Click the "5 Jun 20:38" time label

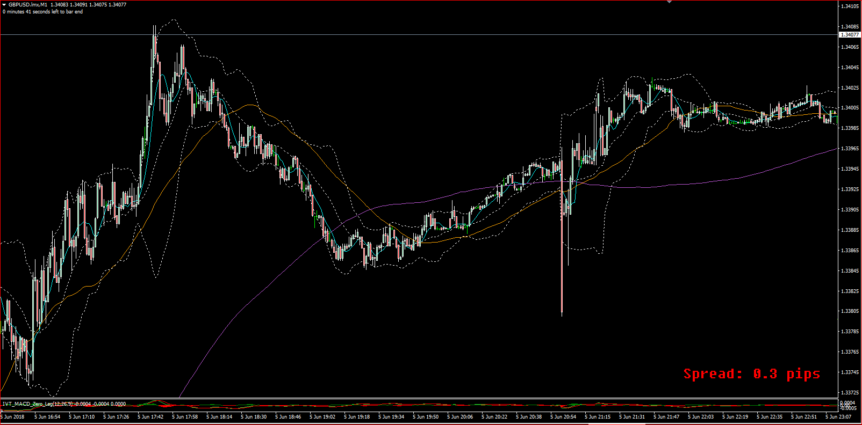click(x=529, y=417)
